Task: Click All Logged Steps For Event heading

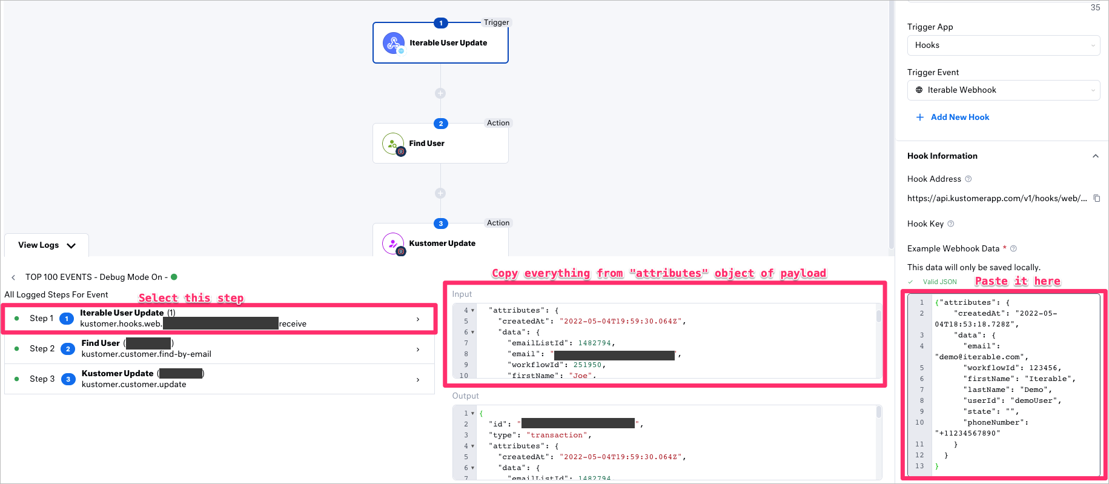Action: point(56,295)
